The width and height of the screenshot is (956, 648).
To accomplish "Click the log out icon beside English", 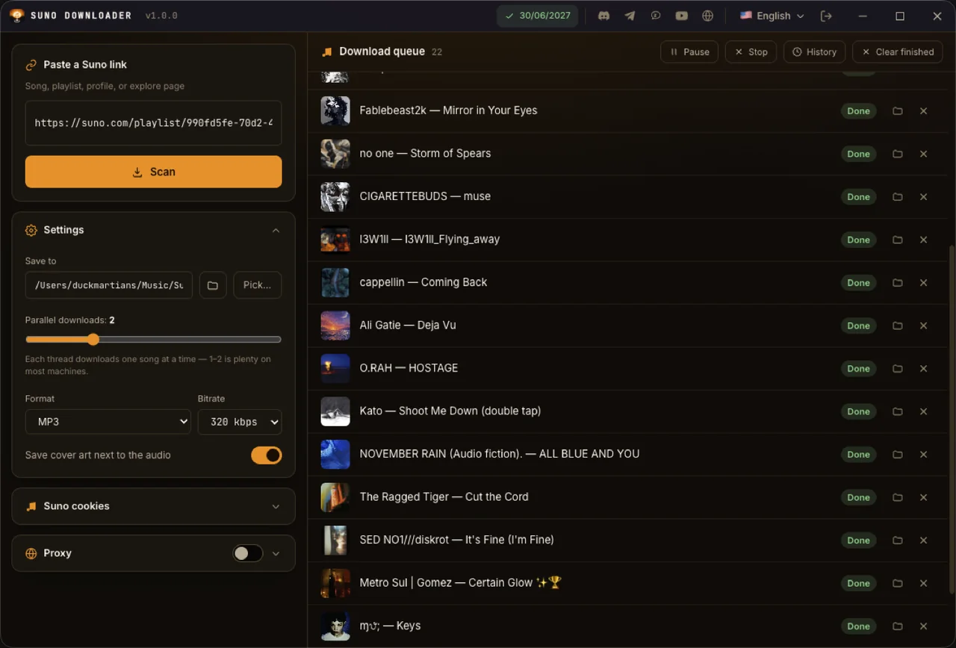I will point(826,16).
